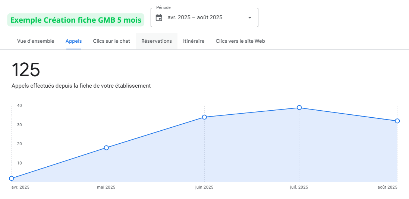
Task: Open the date range avr. 2025 – août 2025
Action: pos(195,17)
